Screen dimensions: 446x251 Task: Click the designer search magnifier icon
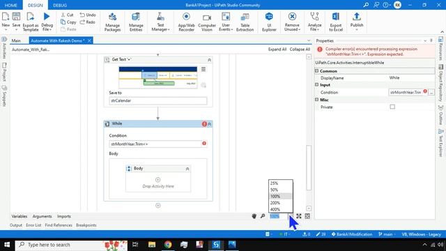point(263,216)
